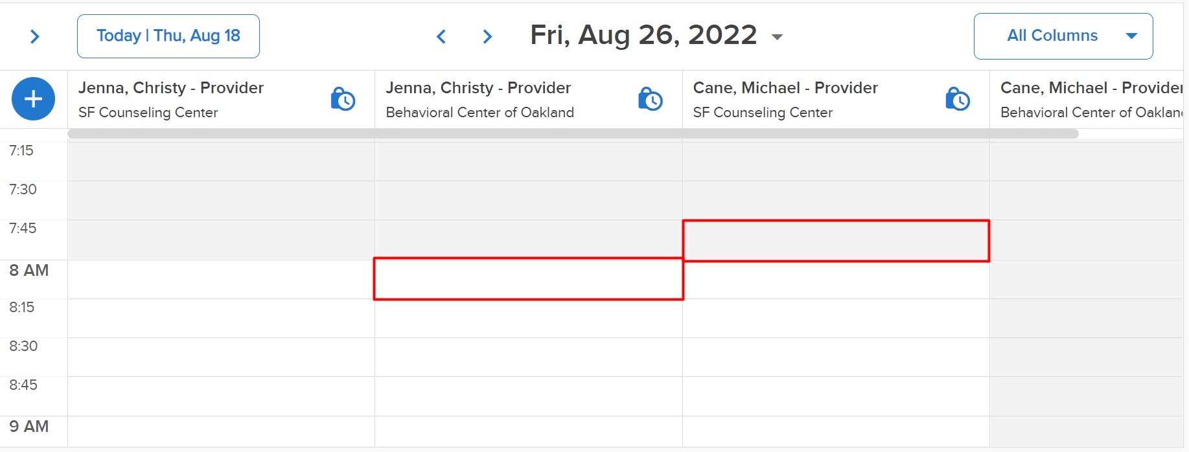This screenshot has width=1189, height=452.
Task: Select the 7:45 slot for Cane Michael SF Counseling
Action: tap(836, 240)
